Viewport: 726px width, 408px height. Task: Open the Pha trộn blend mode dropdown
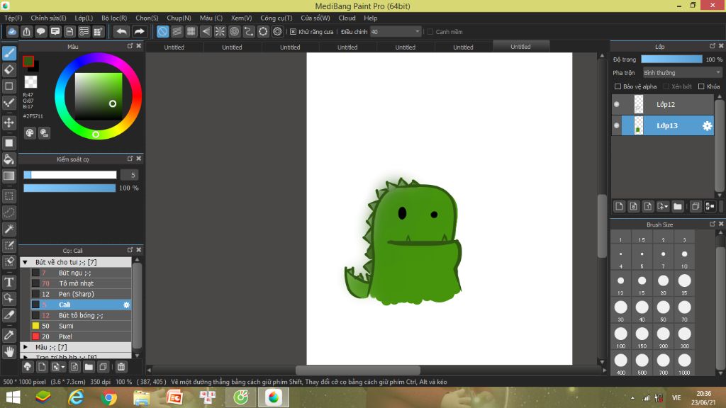tap(683, 73)
